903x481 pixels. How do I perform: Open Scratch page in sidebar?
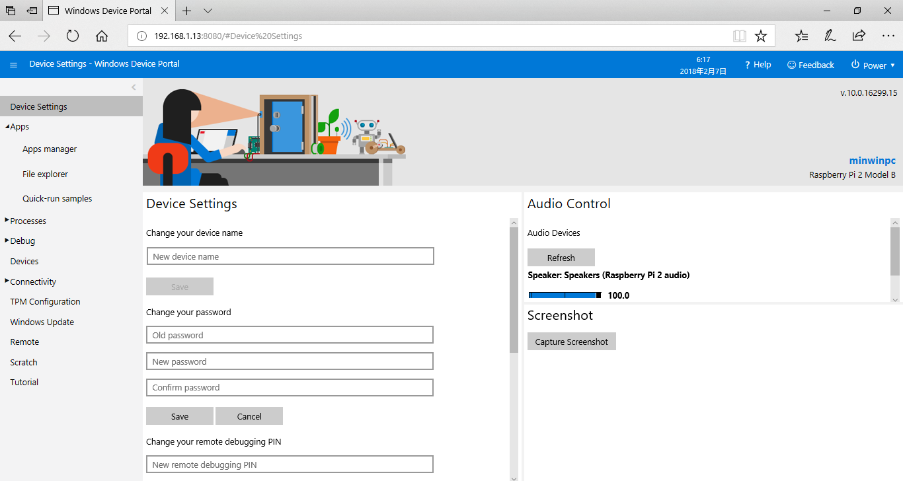coord(24,363)
